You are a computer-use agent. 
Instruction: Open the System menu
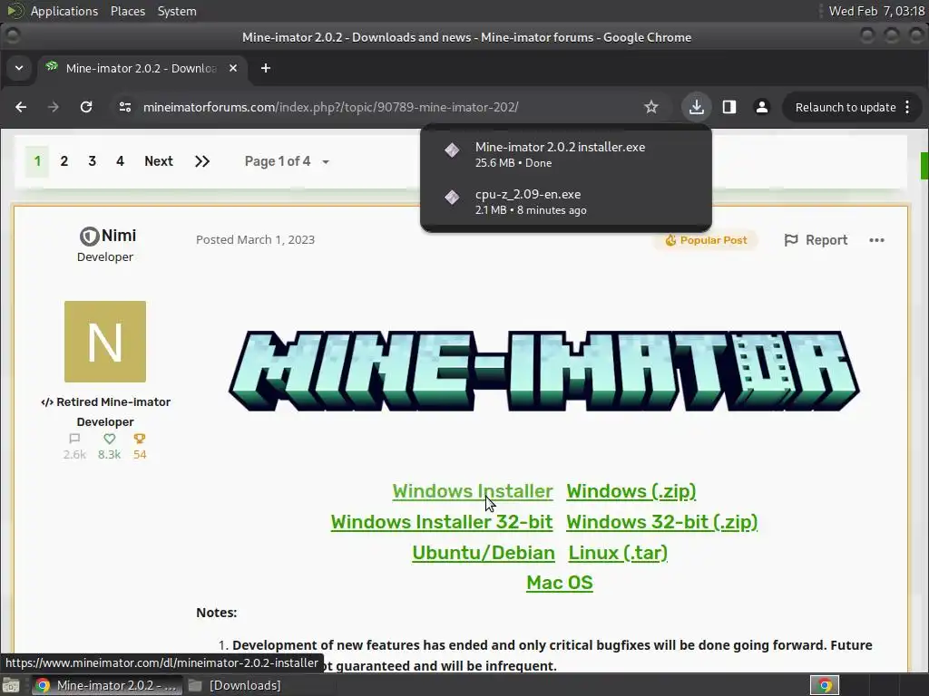[x=177, y=11]
